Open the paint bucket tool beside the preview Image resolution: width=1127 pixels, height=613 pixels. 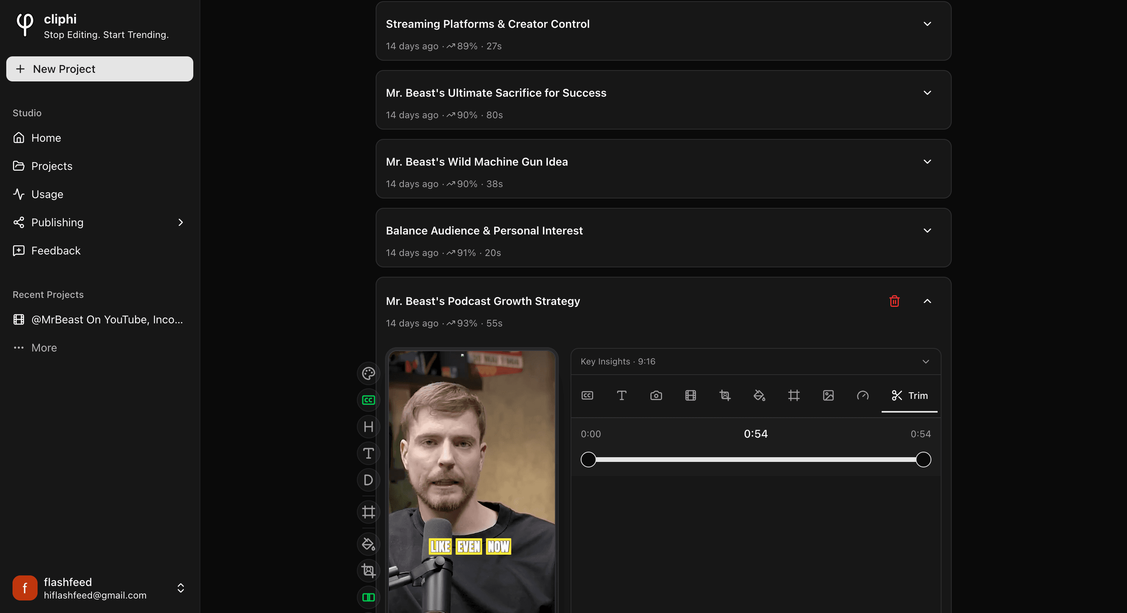(x=368, y=544)
